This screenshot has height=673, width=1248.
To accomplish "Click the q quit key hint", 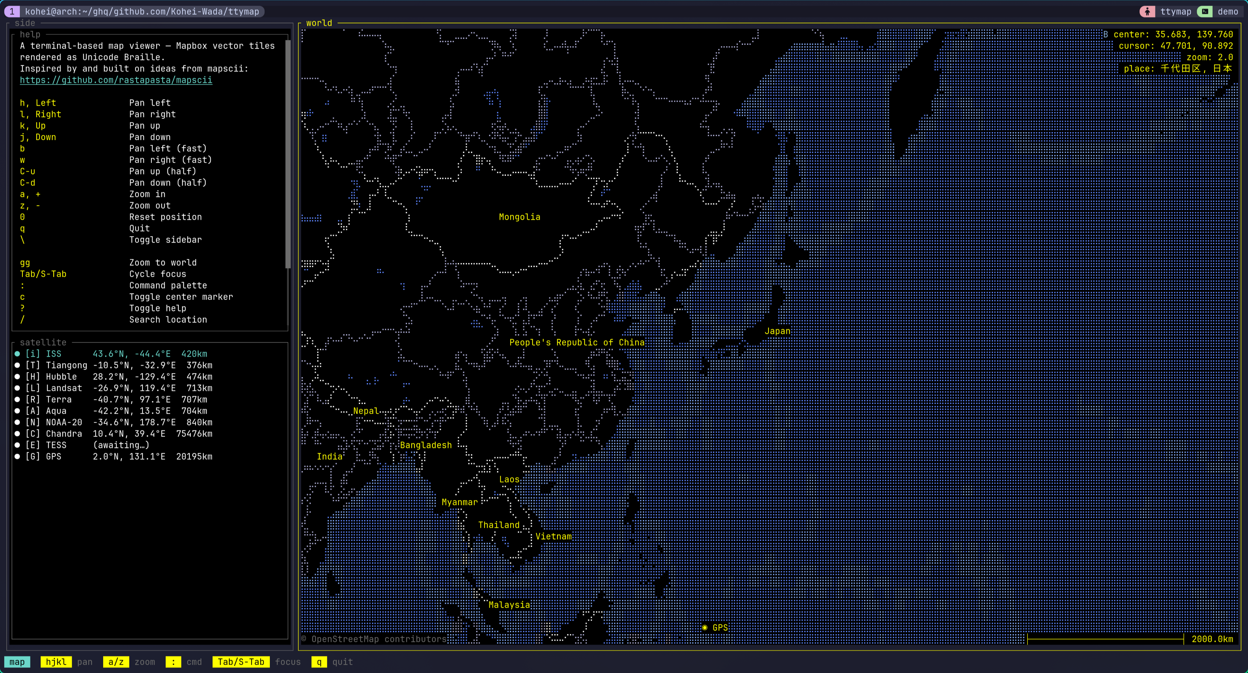I will (x=319, y=662).
